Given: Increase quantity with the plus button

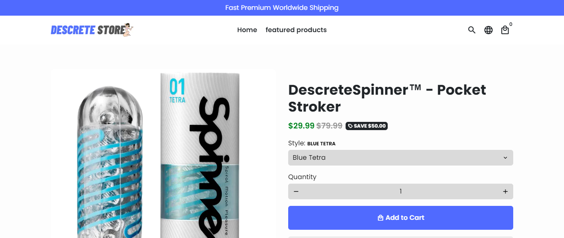Looking at the screenshot, I should [505, 191].
